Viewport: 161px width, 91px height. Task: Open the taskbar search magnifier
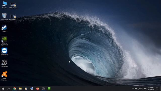click(9, 89)
